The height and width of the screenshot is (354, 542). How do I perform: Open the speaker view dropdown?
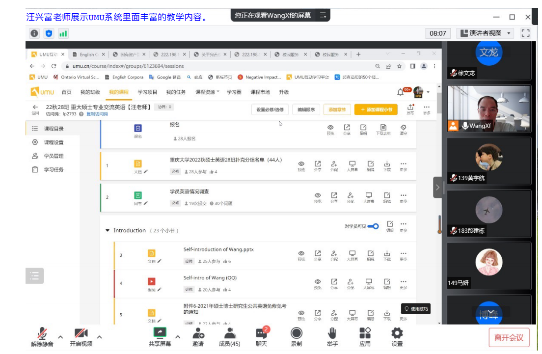tap(485, 33)
